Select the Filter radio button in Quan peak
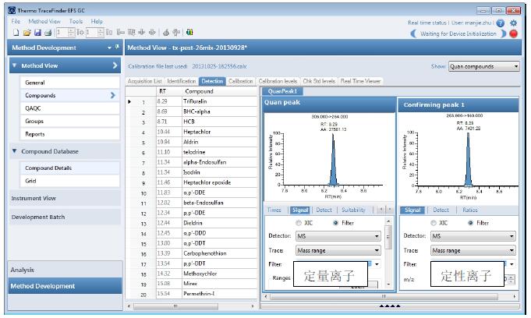Image resolution: width=531 pixels, height=318 pixels. coord(336,223)
